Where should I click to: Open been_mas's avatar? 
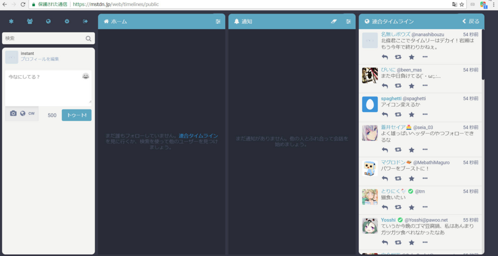tap(370, 76)
